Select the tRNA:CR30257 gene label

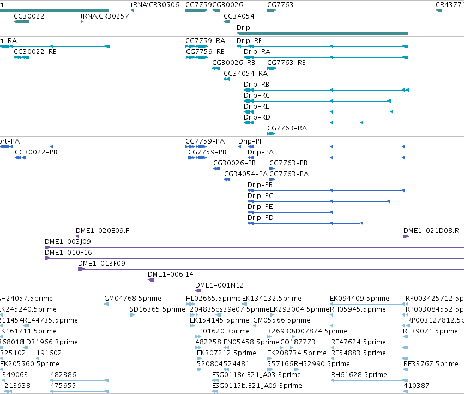[x=105, y=16]
